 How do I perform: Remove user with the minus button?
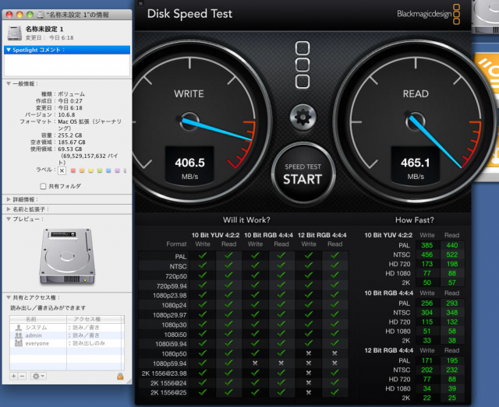[22, 376]
